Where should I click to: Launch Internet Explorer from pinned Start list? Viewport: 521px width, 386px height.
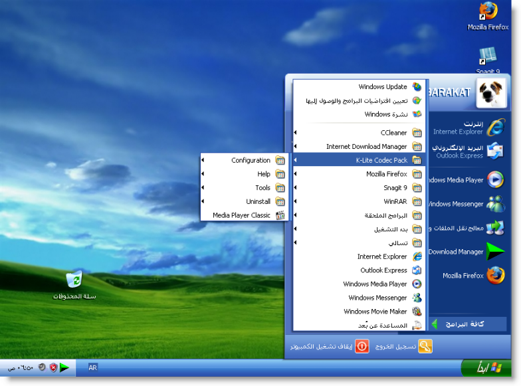pyautogui.click(x=469, y=128)
